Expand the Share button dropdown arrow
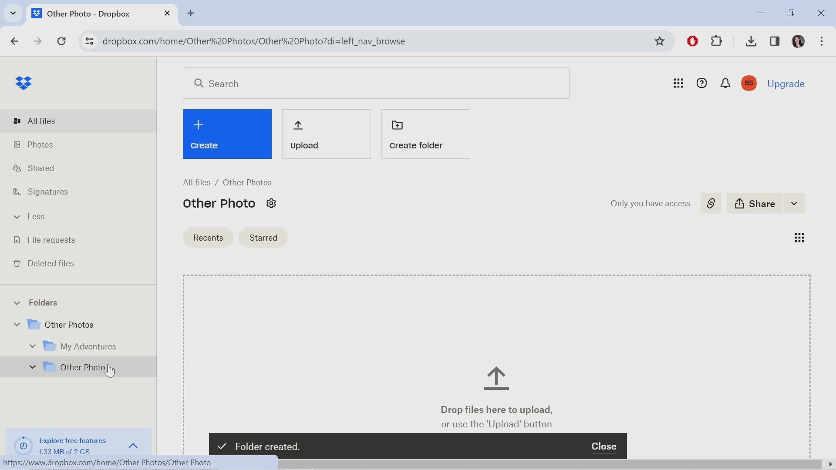Viewport: 836px width, 470px height. point(795,203)
